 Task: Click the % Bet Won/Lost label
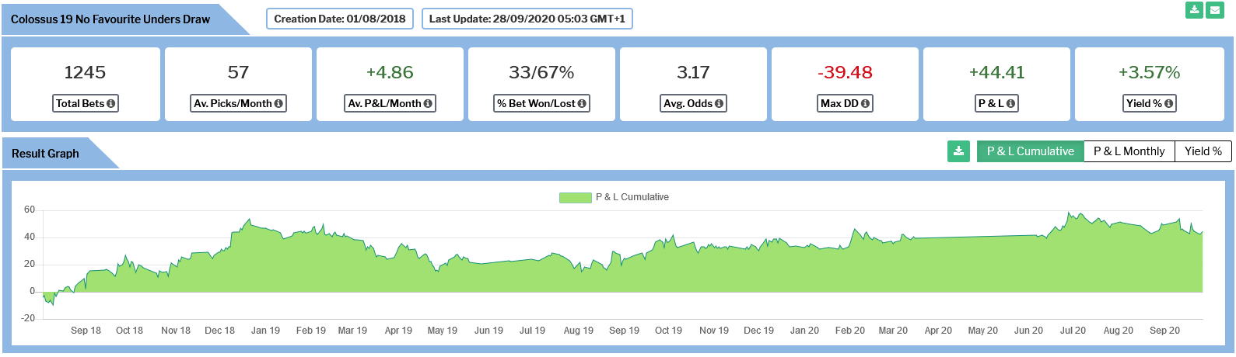coord(542,103)
